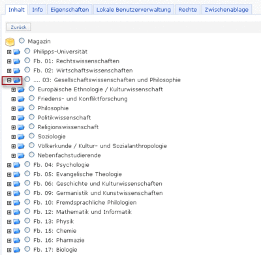This screenshot has width=261, height=255.
Task: Click folder icon of Fb. 01 Rechtswissenschaften
Action: point(16,61)
